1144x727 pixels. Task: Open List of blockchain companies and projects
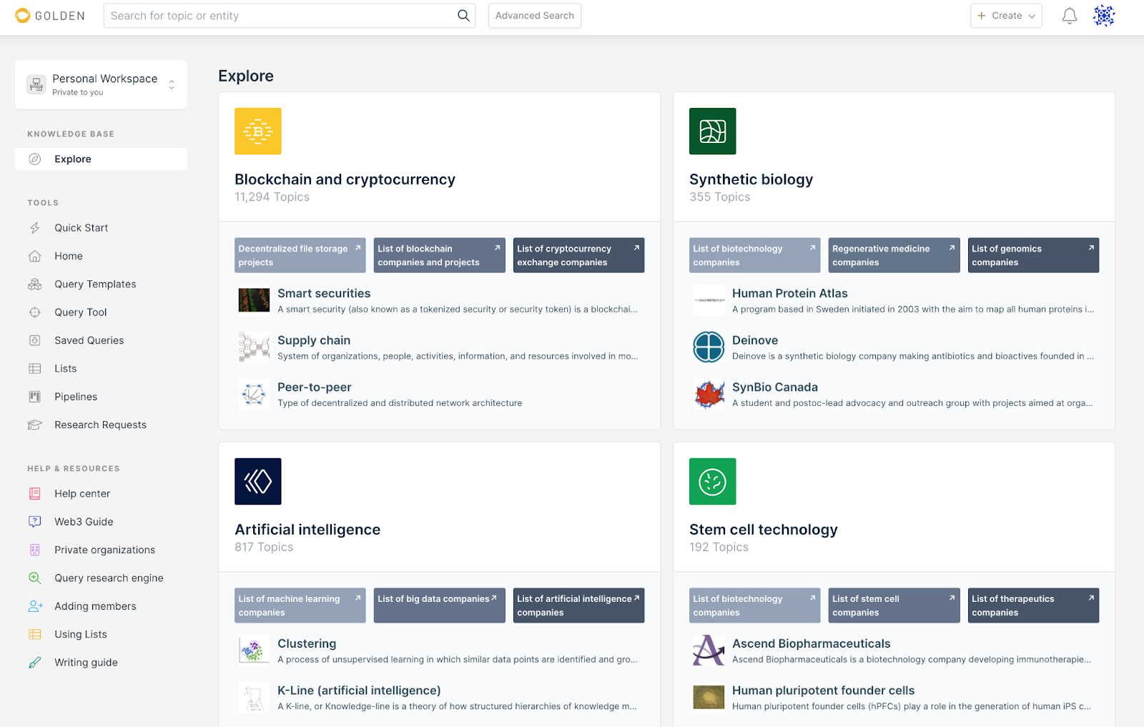(x=440, y=255)
